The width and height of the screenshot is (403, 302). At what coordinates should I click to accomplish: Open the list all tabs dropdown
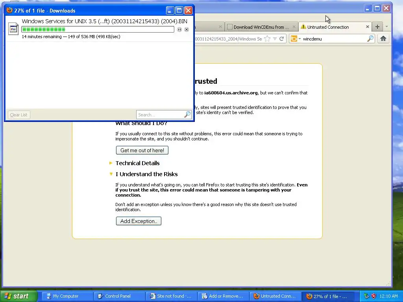click(x=386, y=27)
